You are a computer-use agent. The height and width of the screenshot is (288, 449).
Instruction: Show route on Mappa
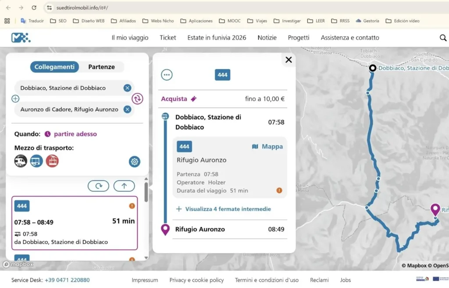tap(267, 147)
